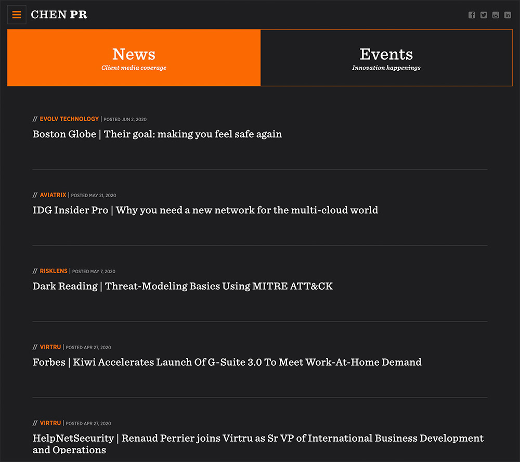Read the Dark Reading threat-modeling article
The height and width of the screenshot is (462, 520).
pyautogui.click(x=183, y=286)
